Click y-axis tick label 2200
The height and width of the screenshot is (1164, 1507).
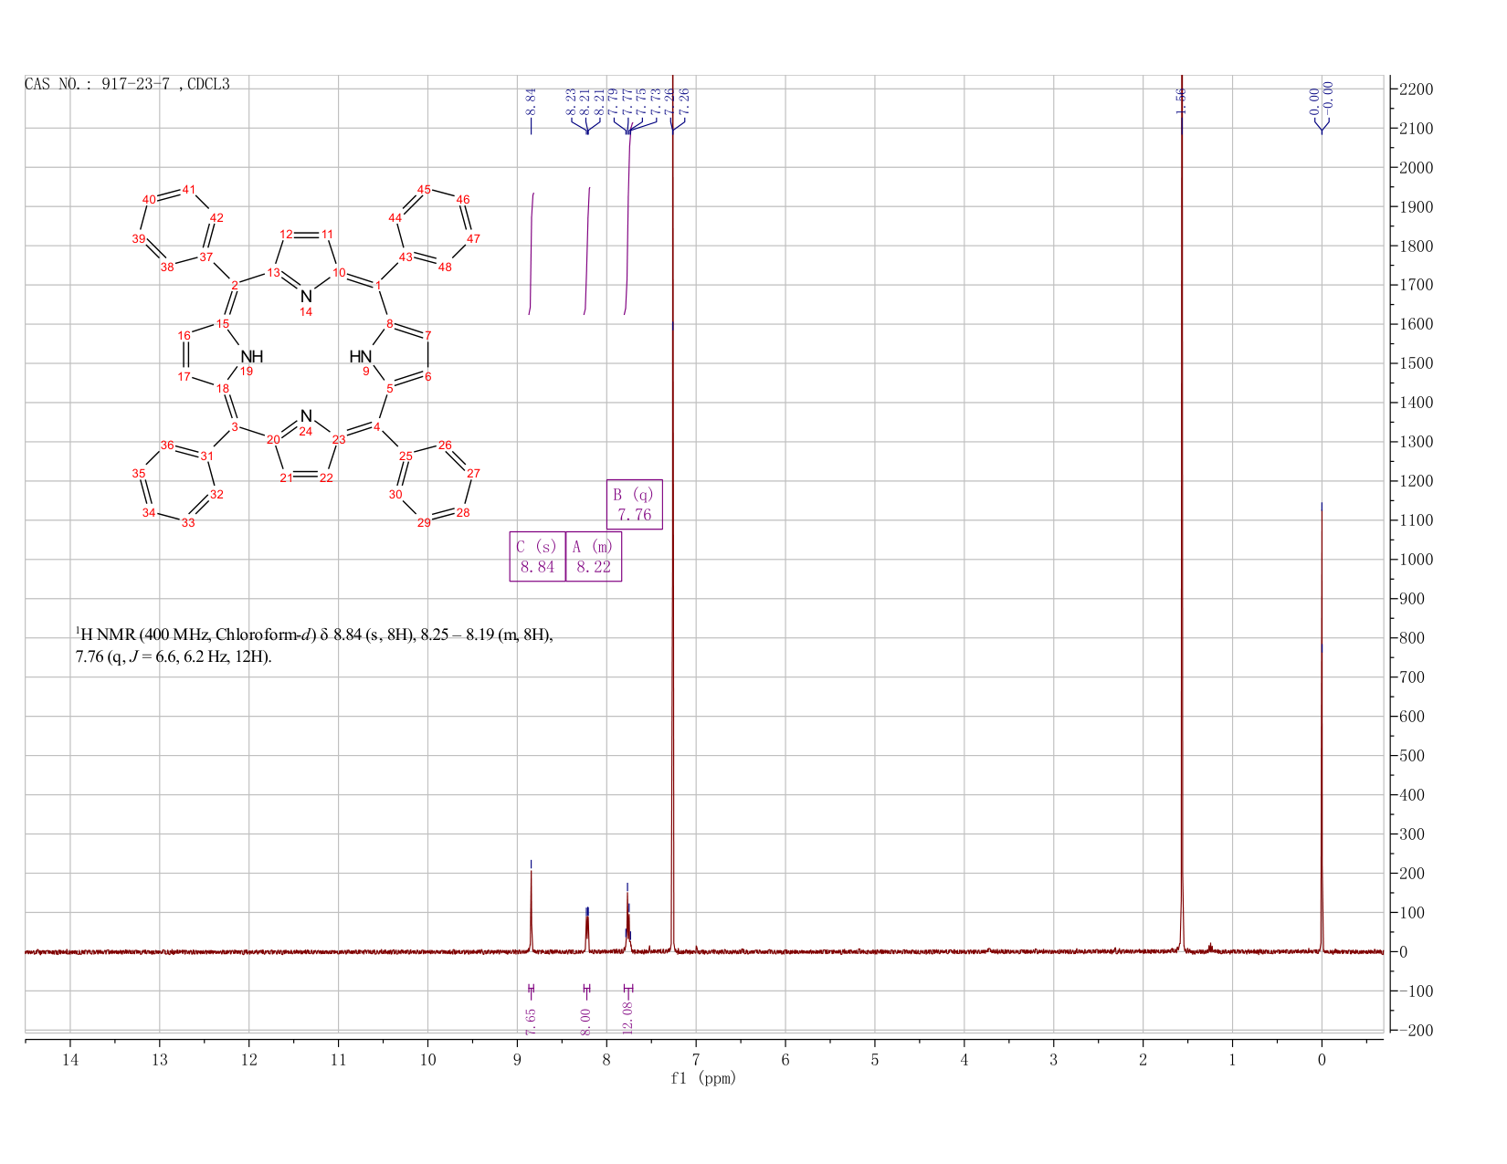pos(1415,89)
